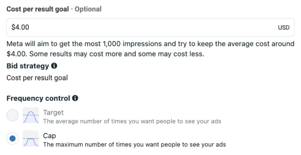
Task: Click the Cost per result goal strategy value
Action: [37, 78]
